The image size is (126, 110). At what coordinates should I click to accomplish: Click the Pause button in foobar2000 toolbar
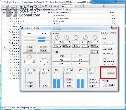(49, 6)
